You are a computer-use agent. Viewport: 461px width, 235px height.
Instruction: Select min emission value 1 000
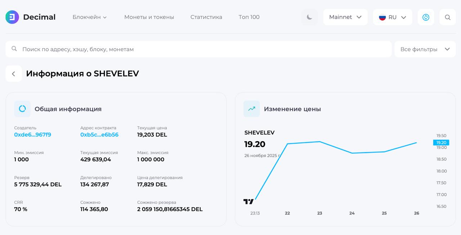click(x=21, y=159)
